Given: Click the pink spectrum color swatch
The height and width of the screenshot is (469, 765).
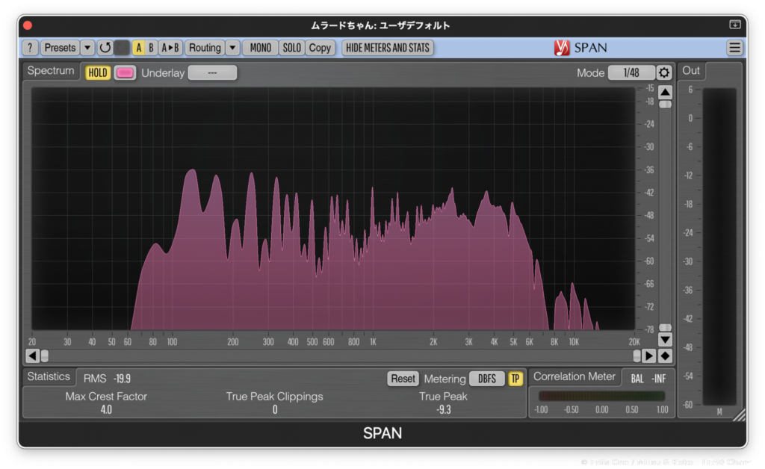Looking at the screenshot, I should tap(125, 72).
